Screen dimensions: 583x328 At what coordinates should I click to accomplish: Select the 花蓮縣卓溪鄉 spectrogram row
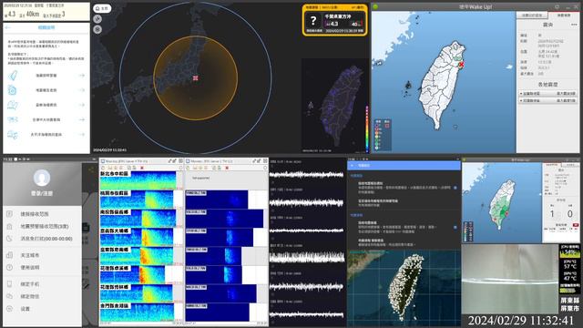pos(132,274)
